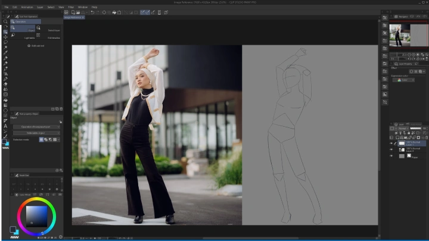Screen dimensions: 429x241
Task: Click the Undo arrow in command bar
Action: pyautogui.click(x=92, y=12)
